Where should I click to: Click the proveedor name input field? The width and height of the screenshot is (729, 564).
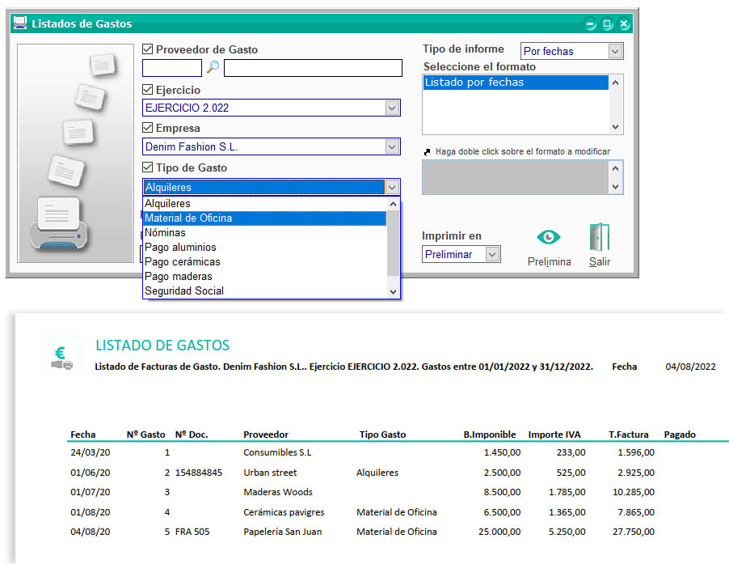pyautogui.click(x=313, y=68)
